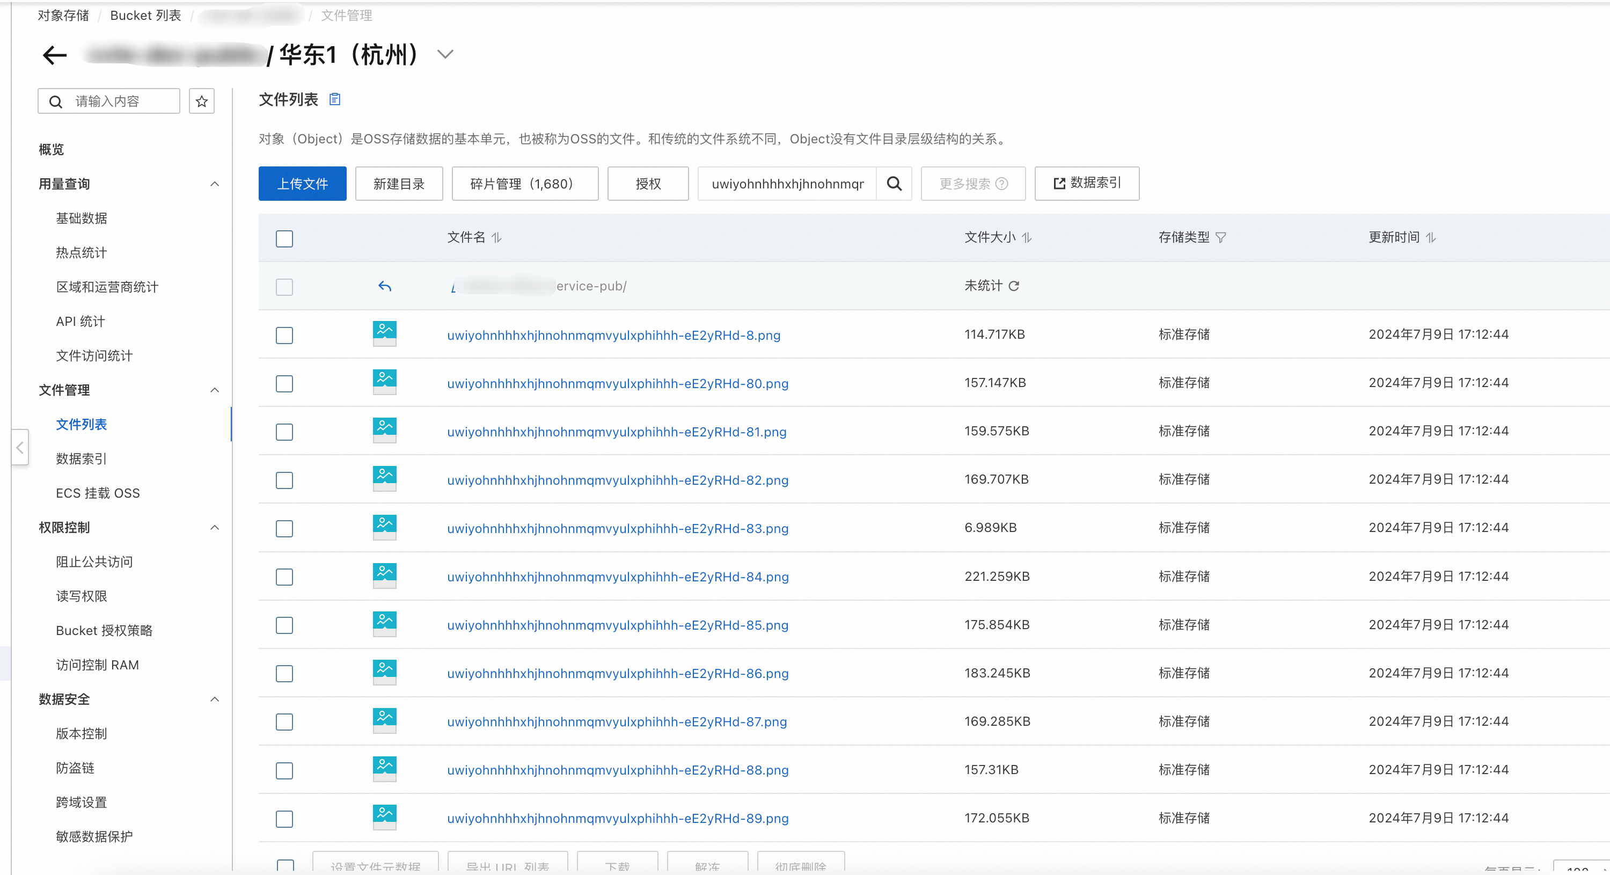Sort by 文件大小 column arrows
The height and width of the screenshot is (875, 1610).
pos(1027,237)
